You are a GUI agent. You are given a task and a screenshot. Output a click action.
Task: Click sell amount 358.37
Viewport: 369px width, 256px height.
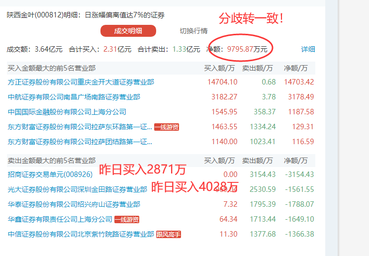point(265,112)
